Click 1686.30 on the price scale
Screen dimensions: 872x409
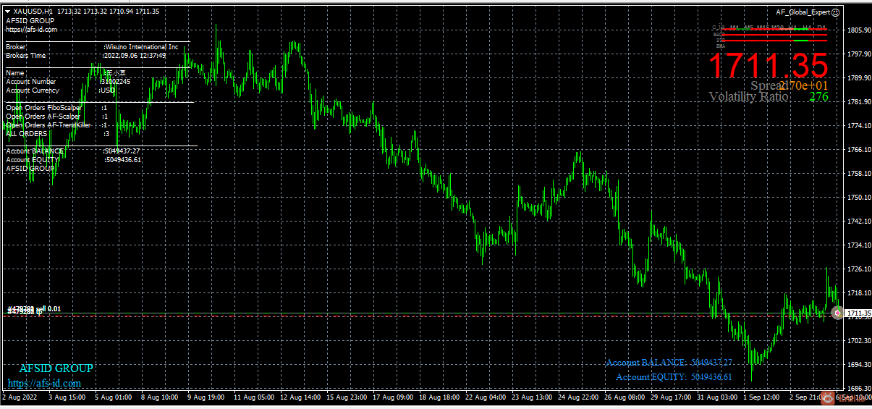[x=858, y=389]
